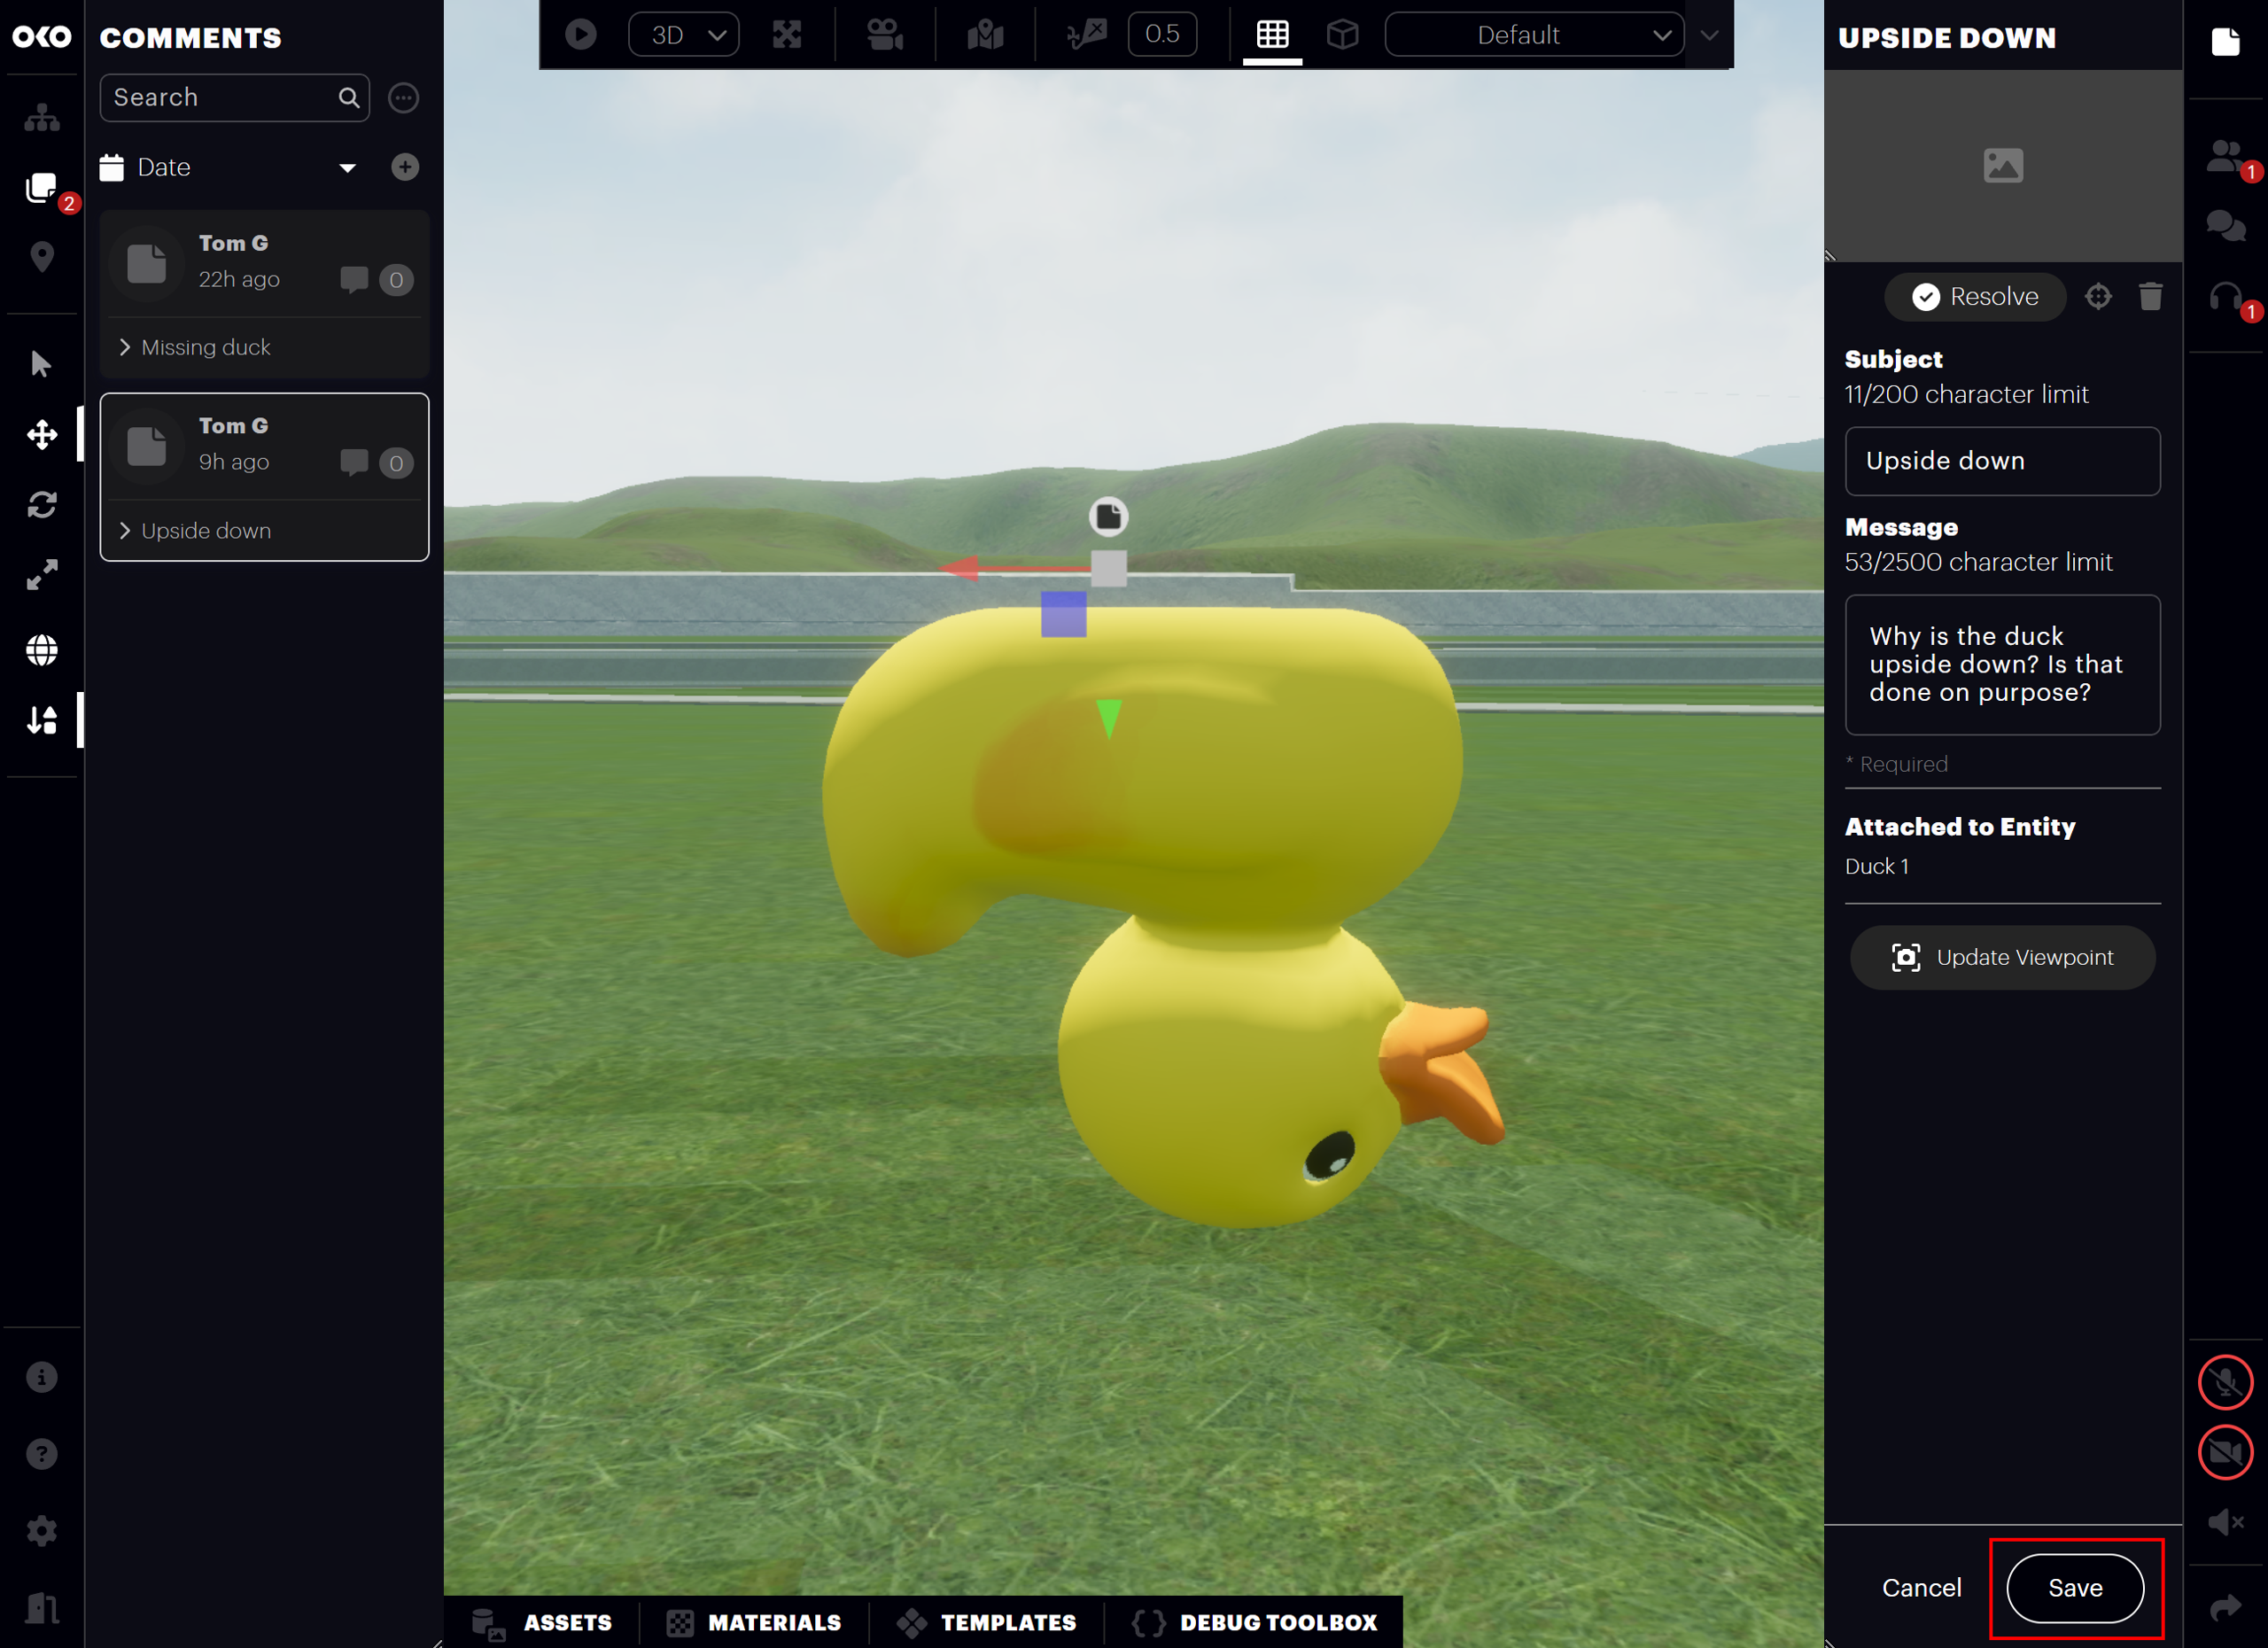Open the 3D view mode dropdown

684,35
